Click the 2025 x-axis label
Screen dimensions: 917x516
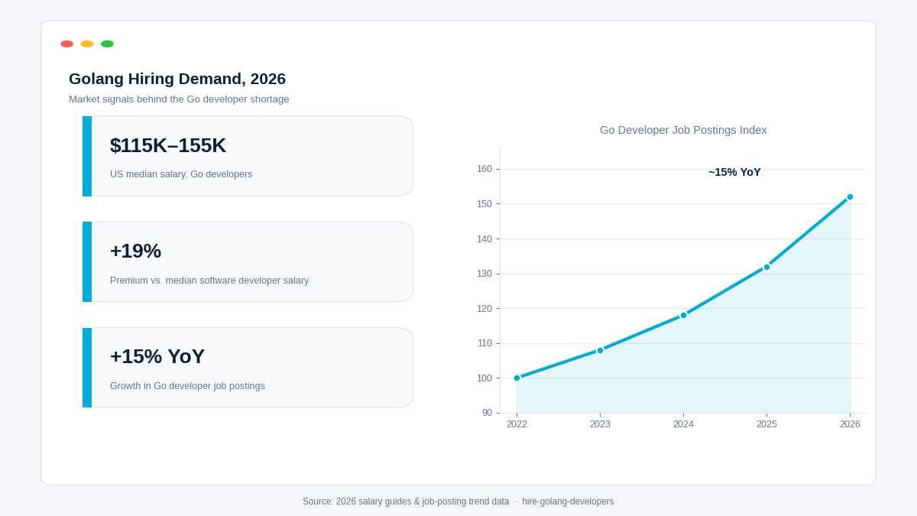click(x=766, y=424)
